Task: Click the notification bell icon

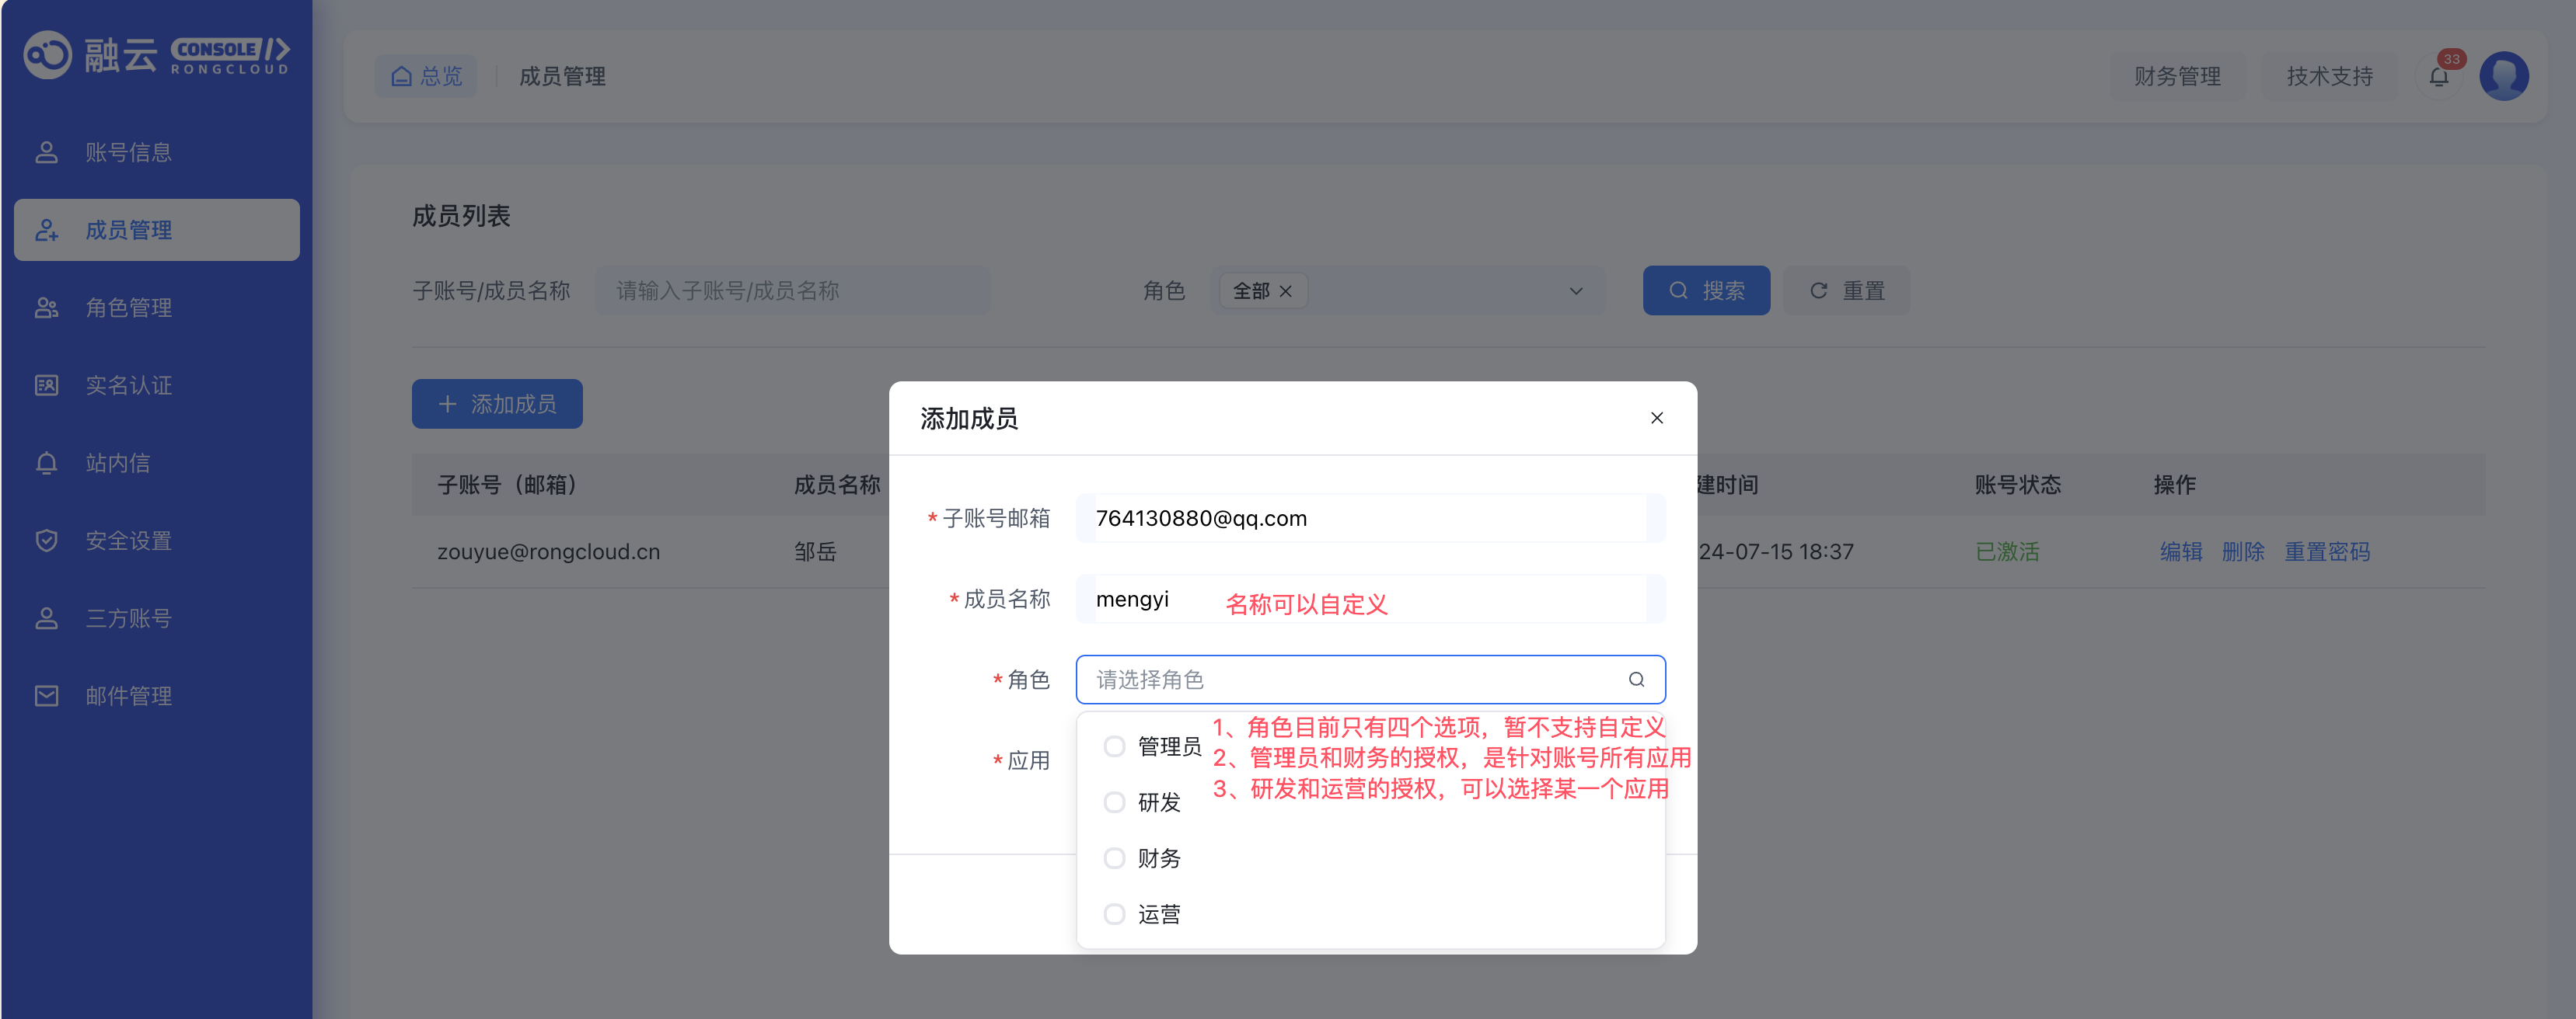Action: [x=2438, y=77]
